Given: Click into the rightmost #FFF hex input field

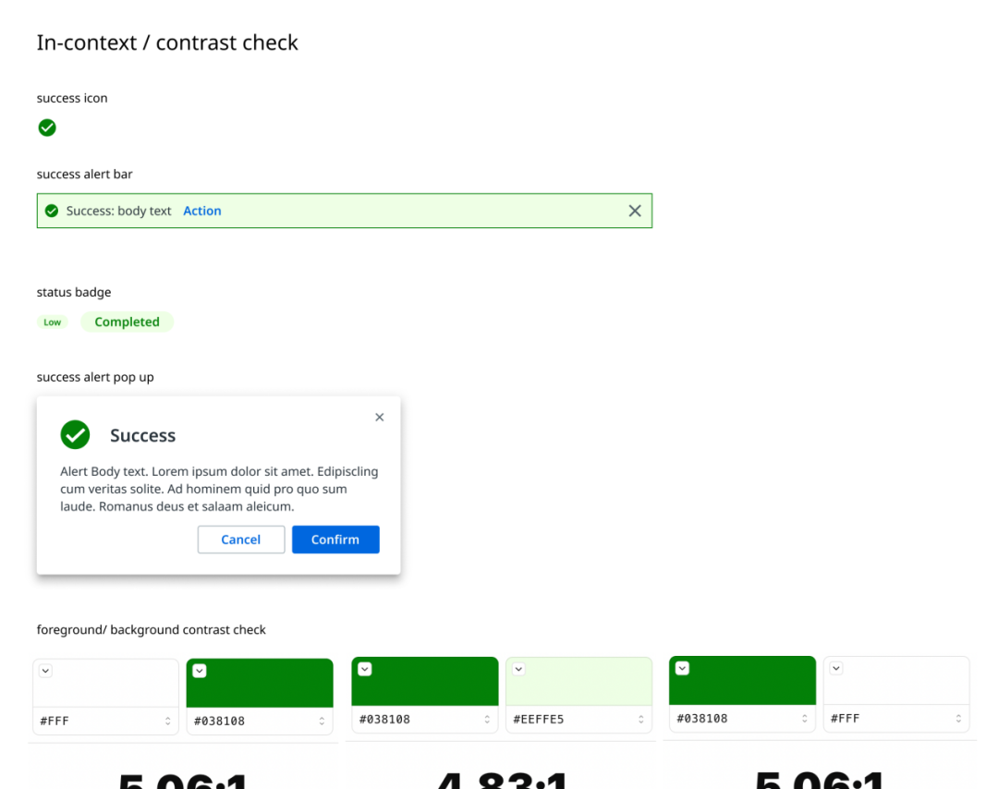Looking at the screenshot, I should click(x=896, y=719).
